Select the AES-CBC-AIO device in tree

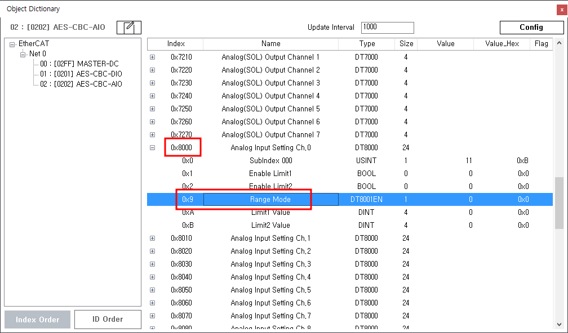point(81,84)
